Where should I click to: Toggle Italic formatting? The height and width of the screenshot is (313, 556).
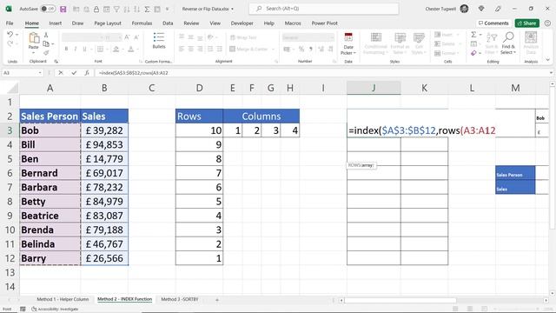coord(76,49)
